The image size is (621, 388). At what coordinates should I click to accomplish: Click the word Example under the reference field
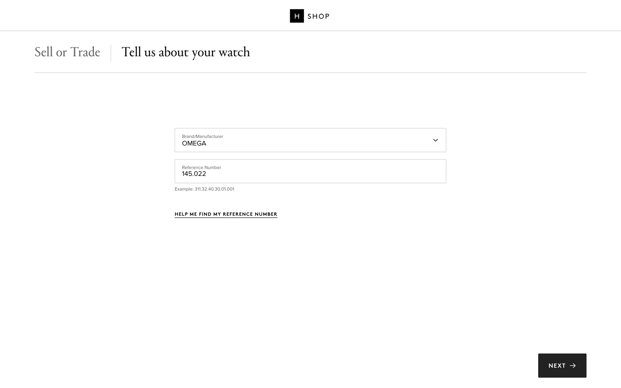pos(183,189)
